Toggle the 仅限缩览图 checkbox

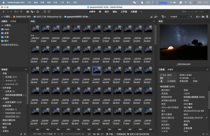pyautogui.click(x=115, y=134)
